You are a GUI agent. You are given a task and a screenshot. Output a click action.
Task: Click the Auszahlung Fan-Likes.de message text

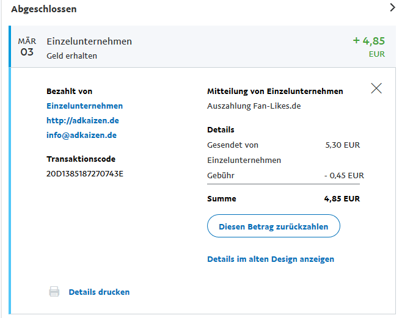pos(254,106)
